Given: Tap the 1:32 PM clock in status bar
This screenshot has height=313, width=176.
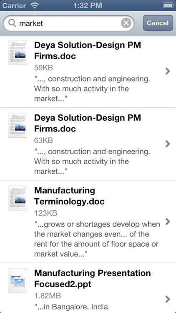Looking at the screenshot, I should click(x=88, y=5).
